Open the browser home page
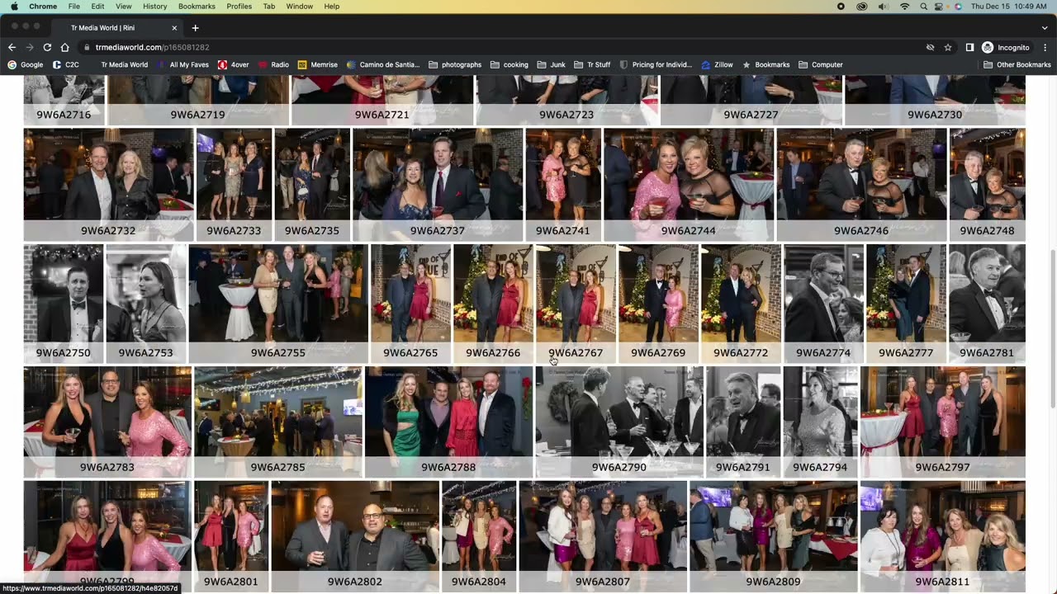 [x=64, y=48]
